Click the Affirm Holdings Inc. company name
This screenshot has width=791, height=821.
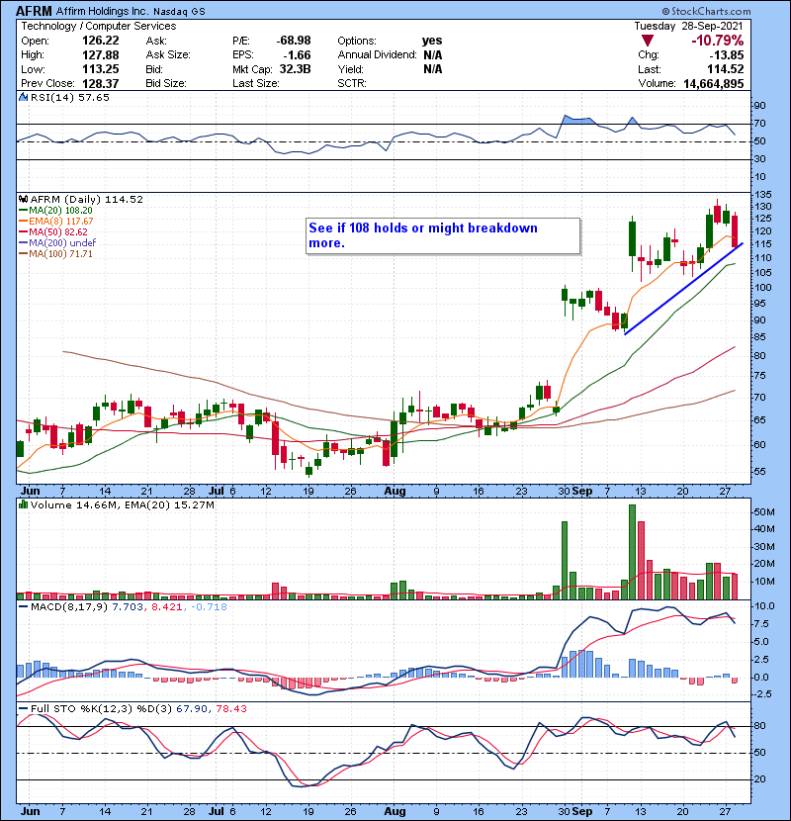pyautogui.click(x=103, y=11)
